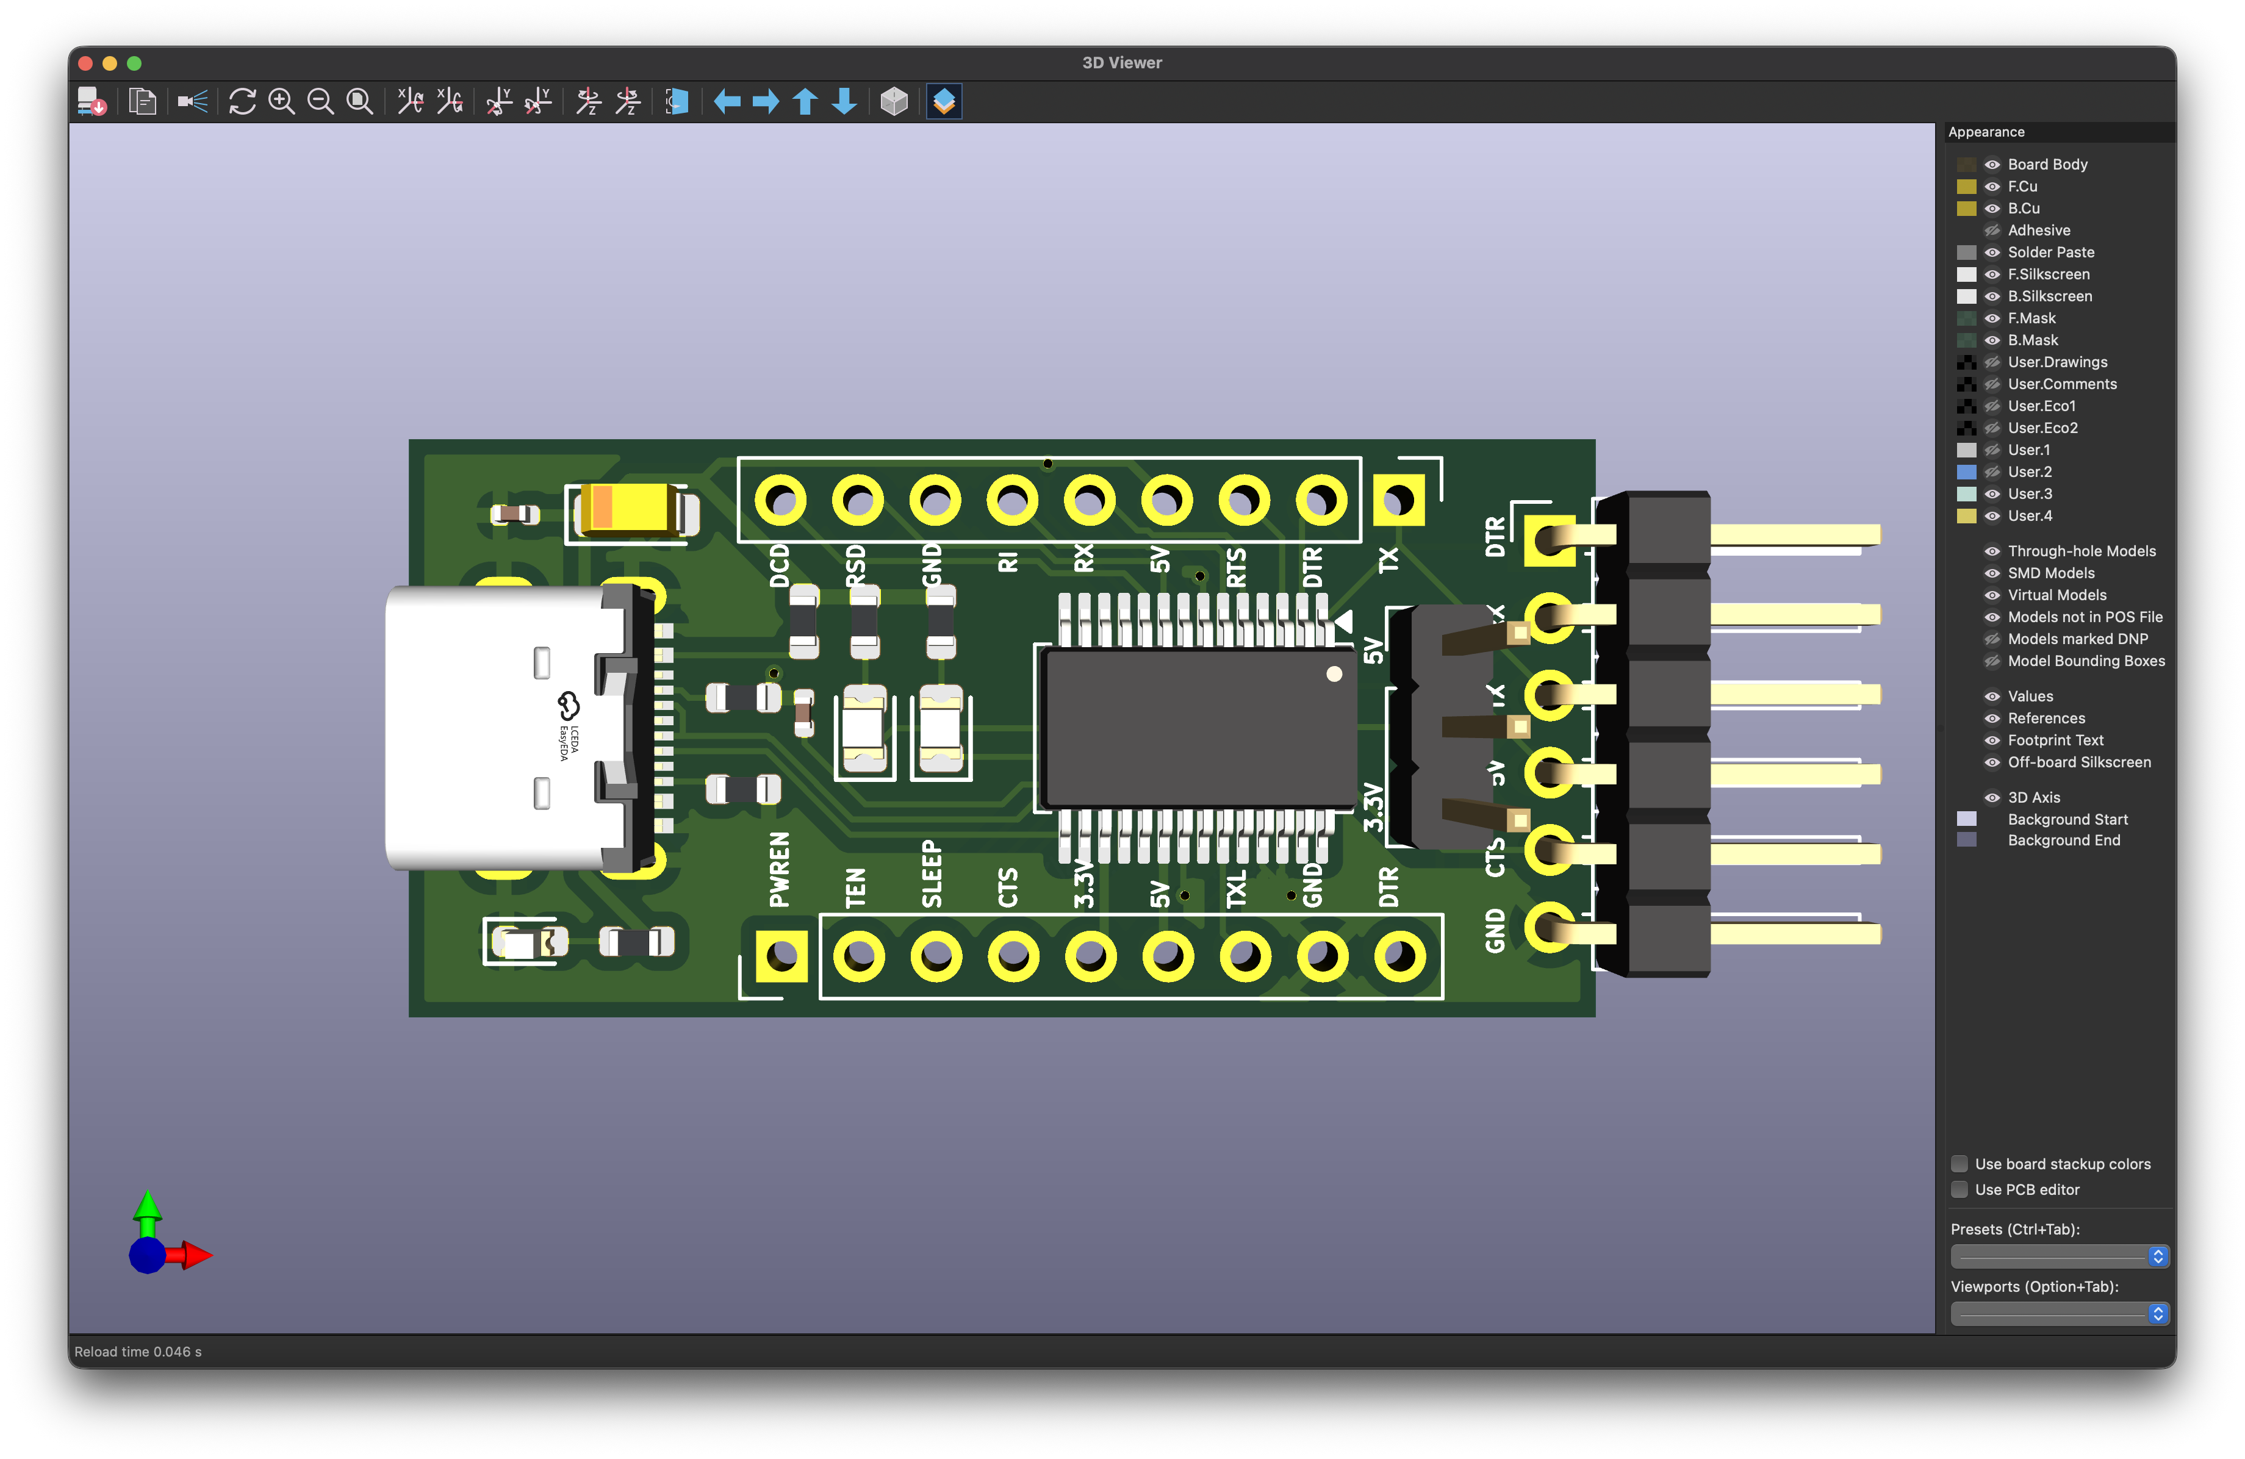Enable Use board stackup colors checkbox
The height and width of the screenshot is (1459, 2245).
pyautogui.click(x=1959, y=1164)
